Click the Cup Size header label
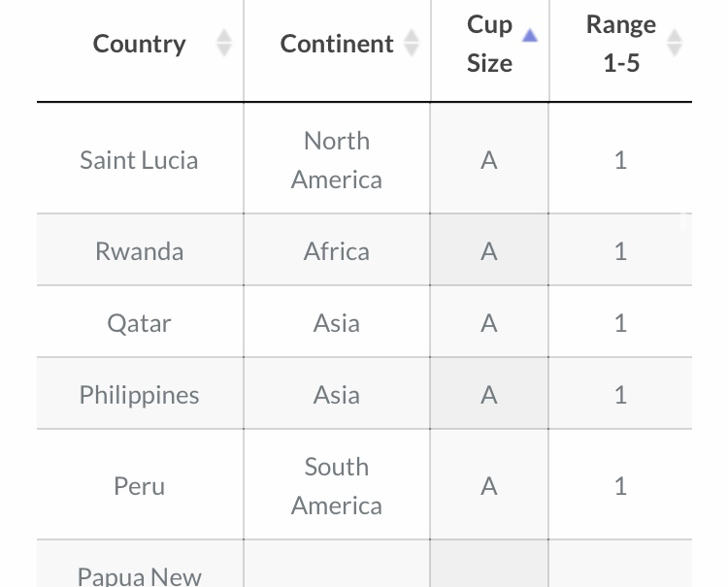This screenshot has width=728, height=587. point(489,44)
